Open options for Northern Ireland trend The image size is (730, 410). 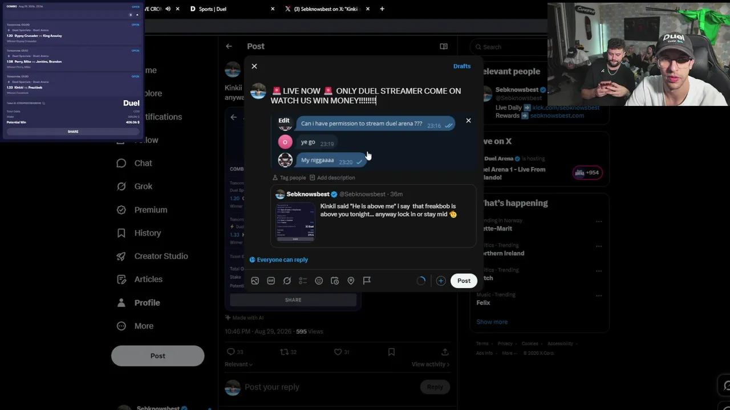point(599,247)
